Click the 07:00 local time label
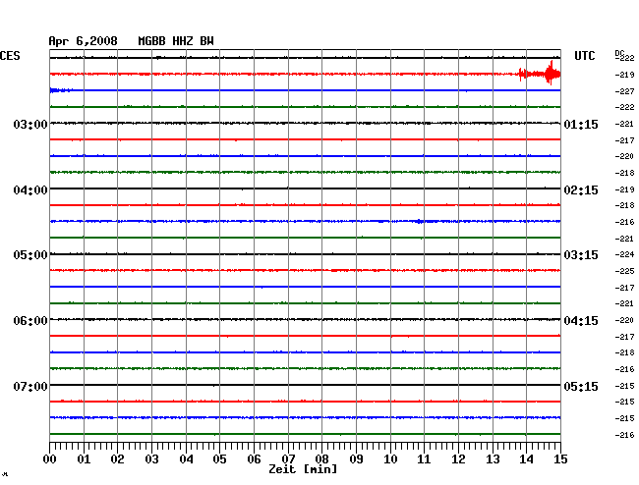Viewport: 639px width, 485px height. click(30, 386)
